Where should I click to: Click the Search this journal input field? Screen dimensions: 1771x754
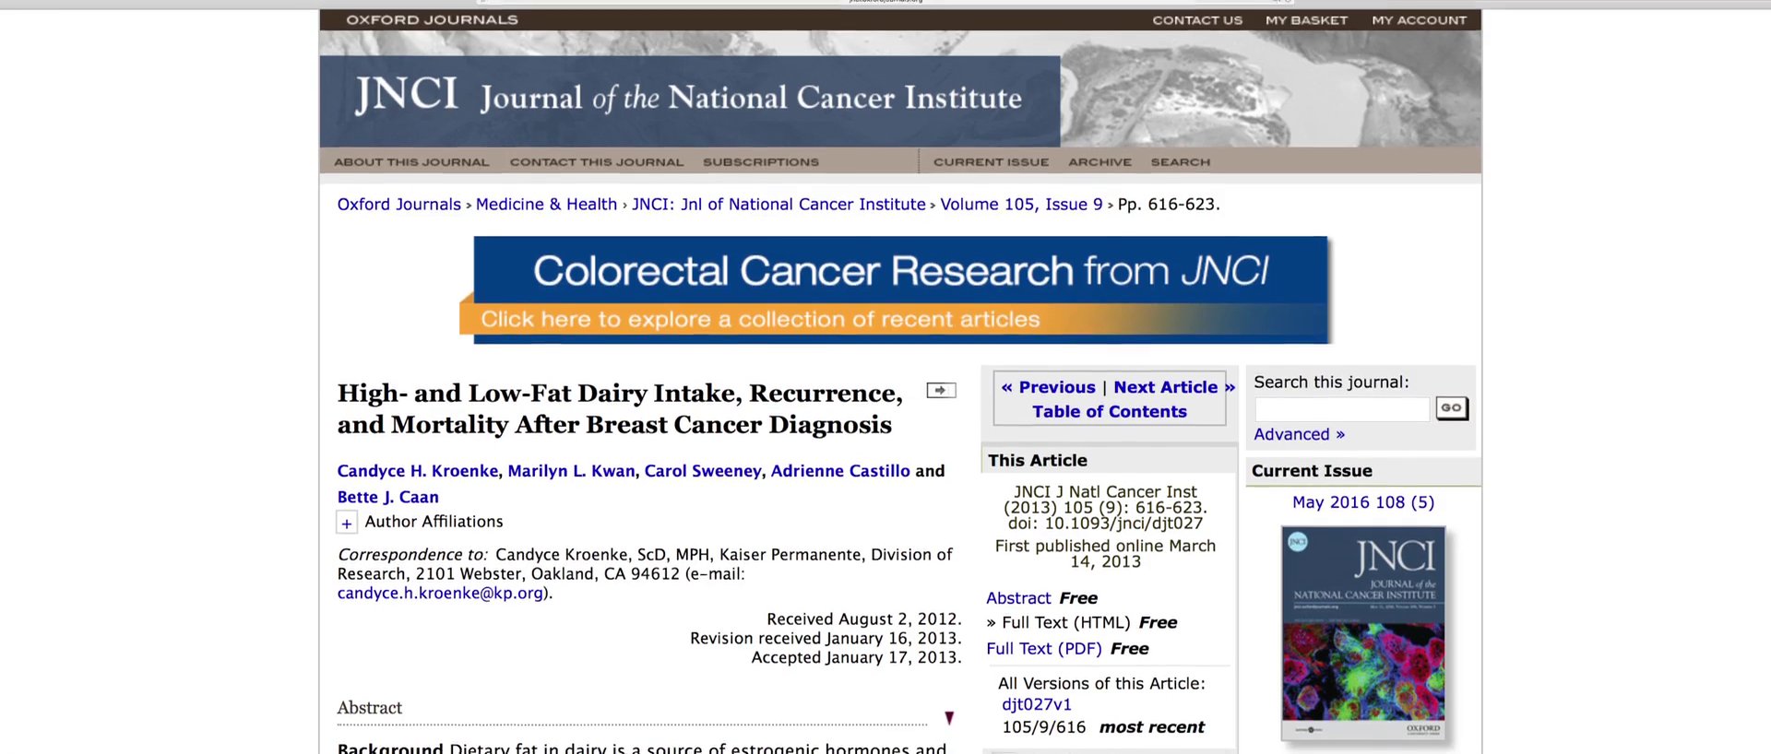point(1342,408)
